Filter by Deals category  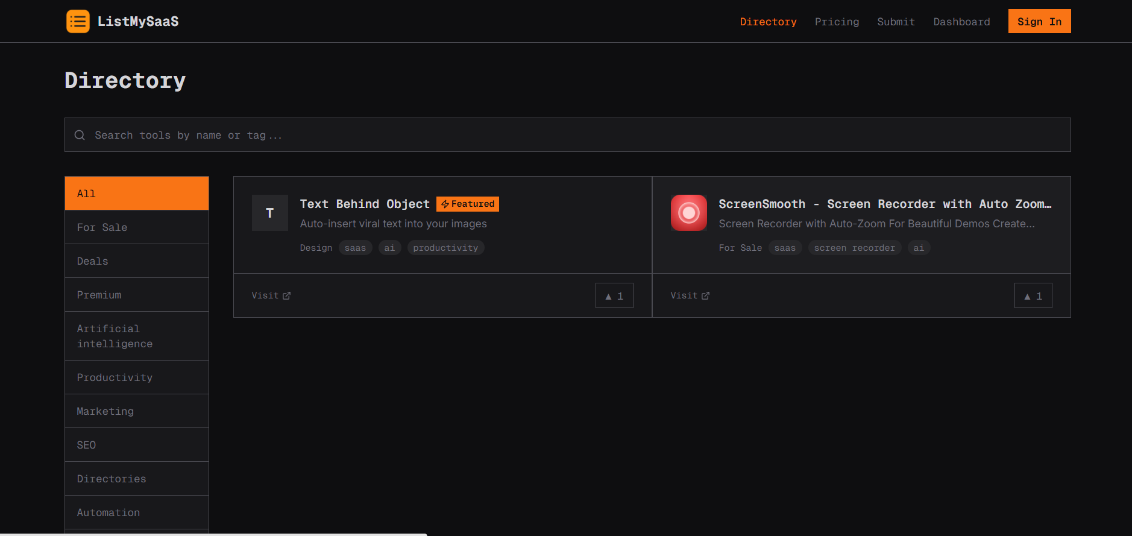point(137,261)
